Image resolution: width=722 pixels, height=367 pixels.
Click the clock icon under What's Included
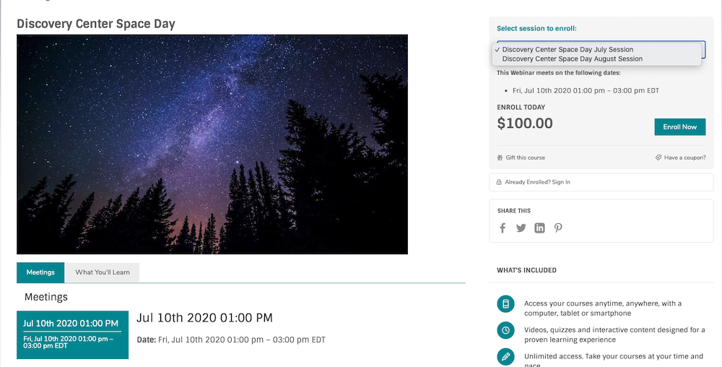(x=505, y=330)
